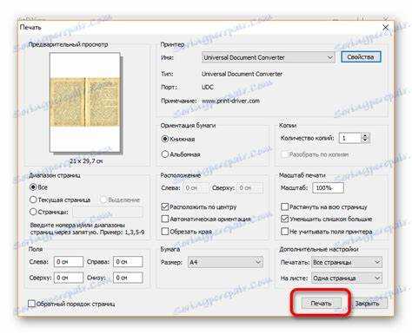Screen dimensions: 412x334
Task: Click the page numbers input field
Action: point(108,213)
